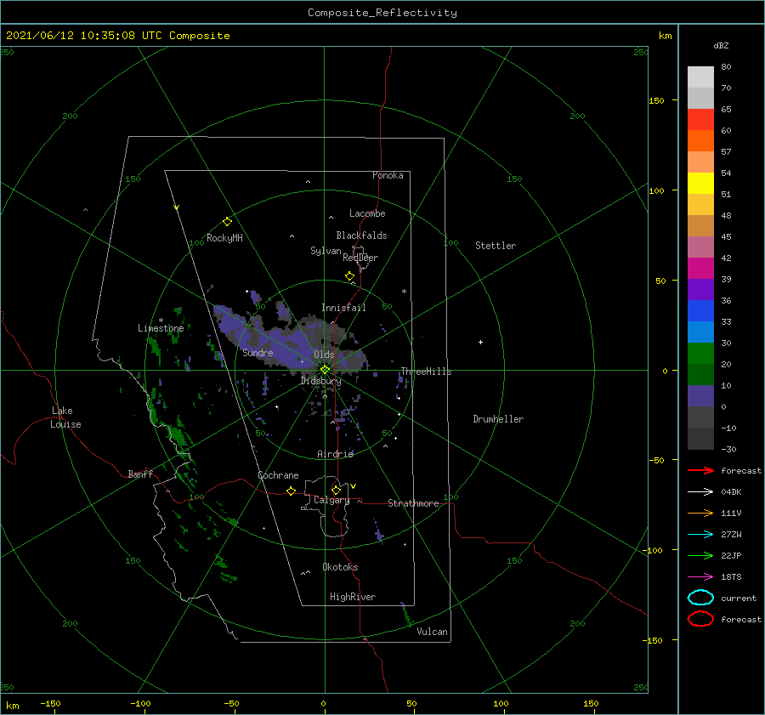The width and height of the screenshot is (765, 715).
Task: Click the yellow diamond marker below RedDeer
Action: click(x=349, y=276)
